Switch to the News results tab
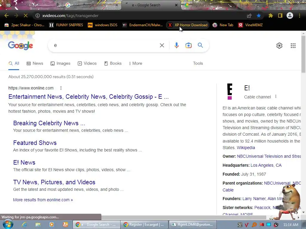306x229 pixels. click(x=35, y=63)
